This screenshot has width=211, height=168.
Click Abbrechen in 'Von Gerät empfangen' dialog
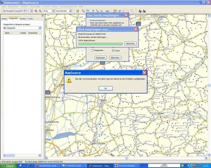coord(115,58)
